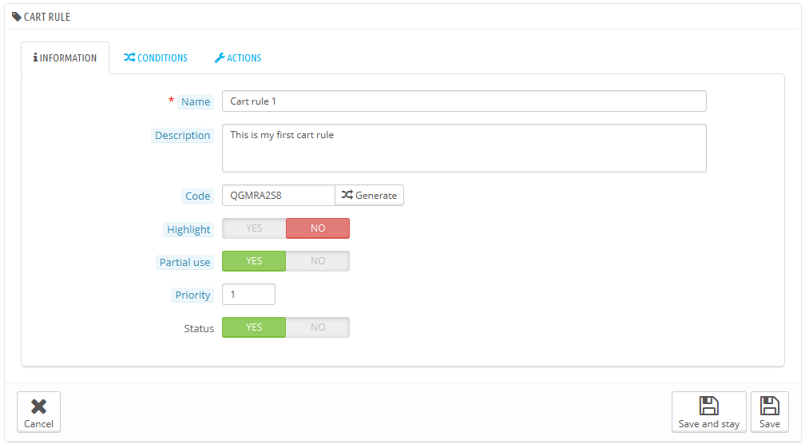Click the Cart Rule tag icon
The width and height of the screenshot is (805, 448).
[x=17, y=16]
